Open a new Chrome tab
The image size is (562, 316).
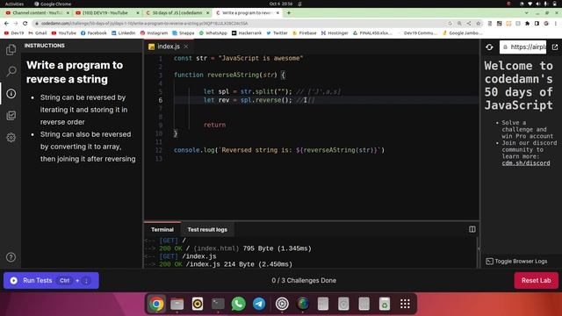pyautogui.click(x=289, y=13)
